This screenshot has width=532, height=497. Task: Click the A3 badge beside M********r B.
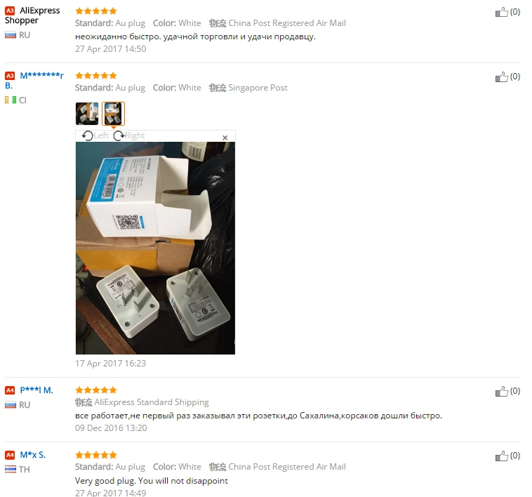(10, 75)
